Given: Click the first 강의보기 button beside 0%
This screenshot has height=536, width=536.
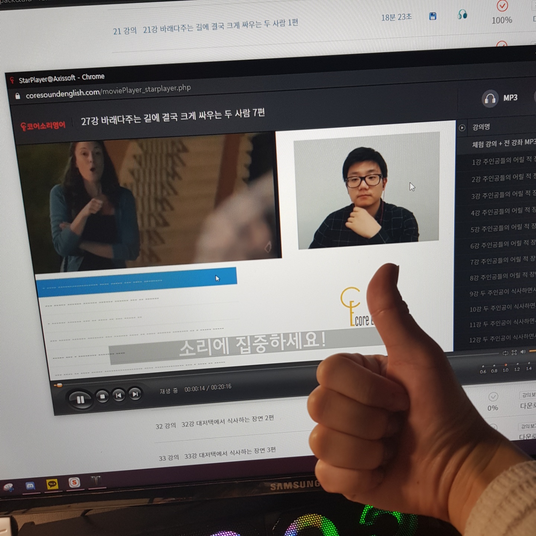Looking at the screenshot, I should coord(528,395).
